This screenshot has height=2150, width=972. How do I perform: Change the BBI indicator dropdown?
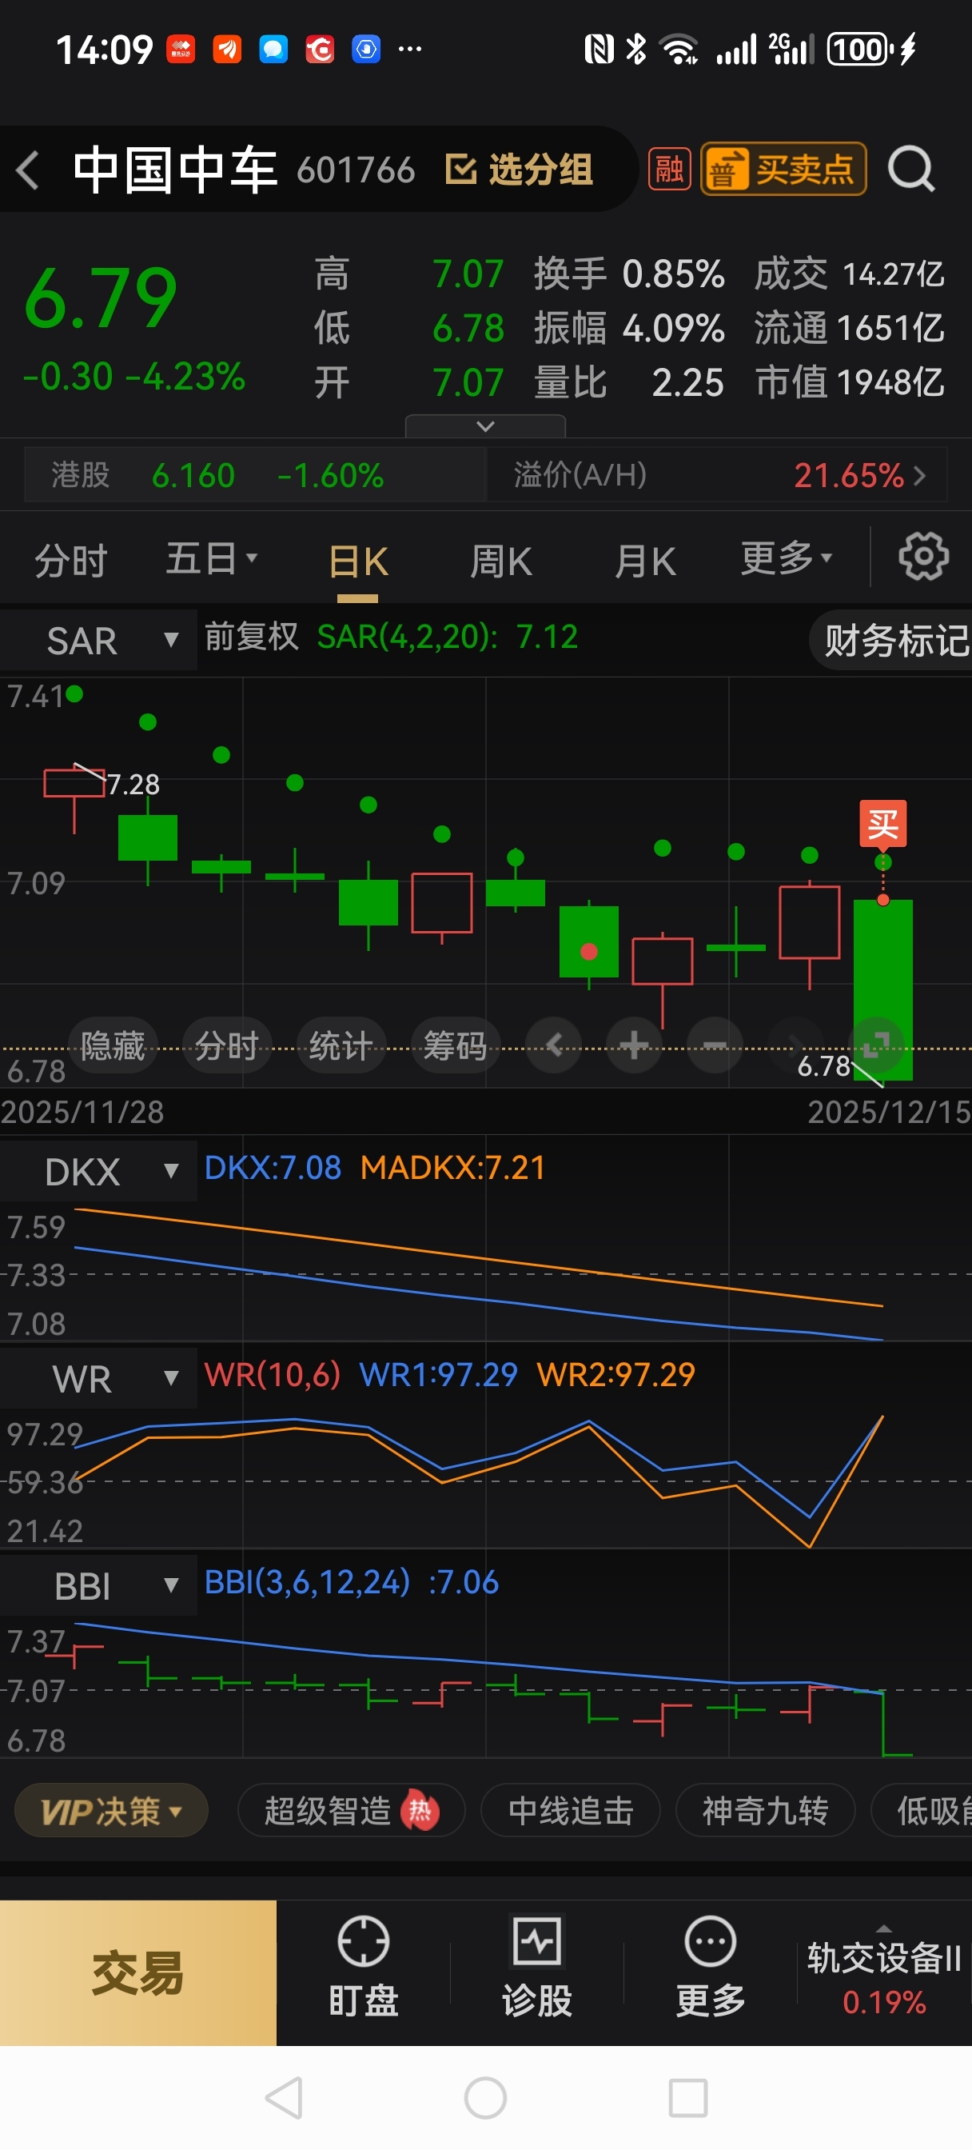click(98, 1586)
